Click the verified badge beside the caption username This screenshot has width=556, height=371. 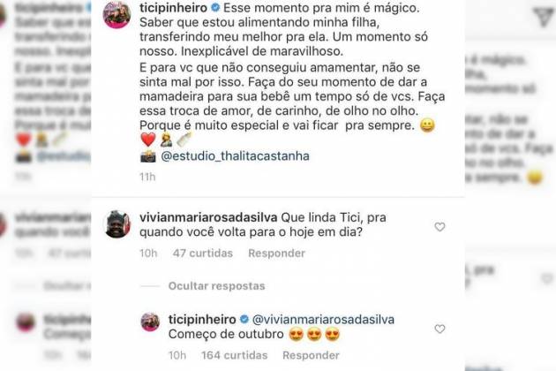point(215,7)
